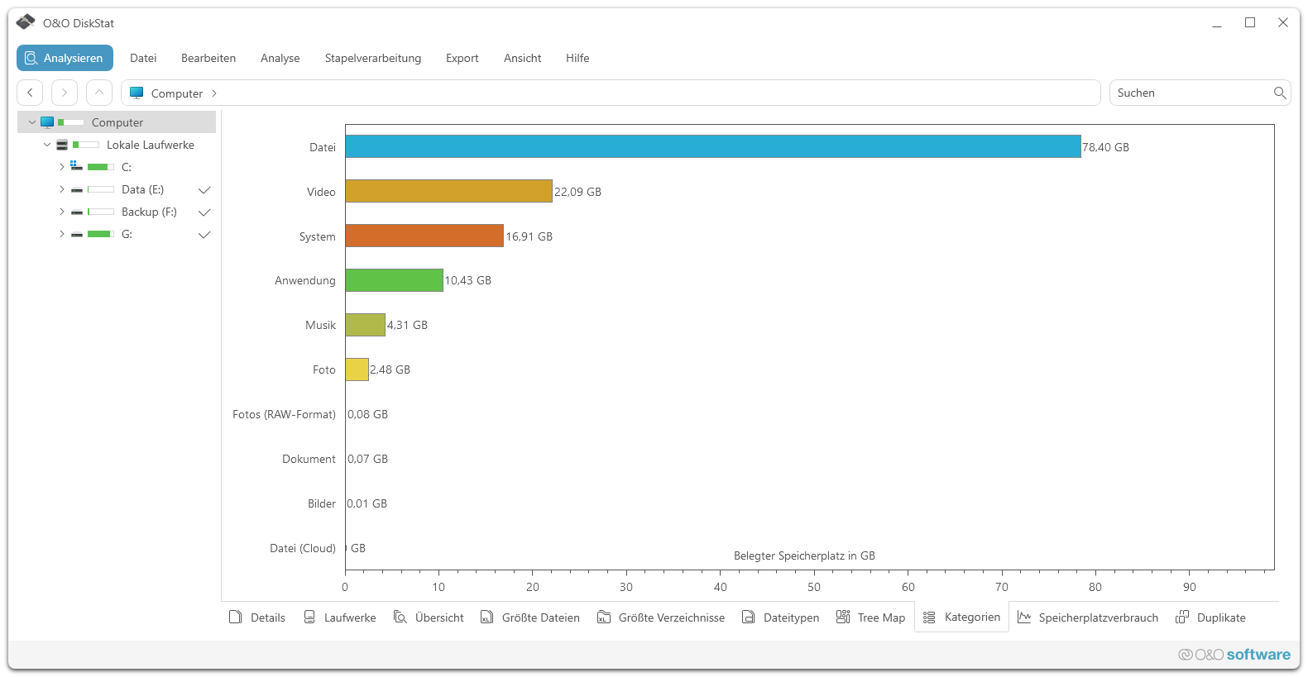Click the usage bar of drive C:

(101, 167)
